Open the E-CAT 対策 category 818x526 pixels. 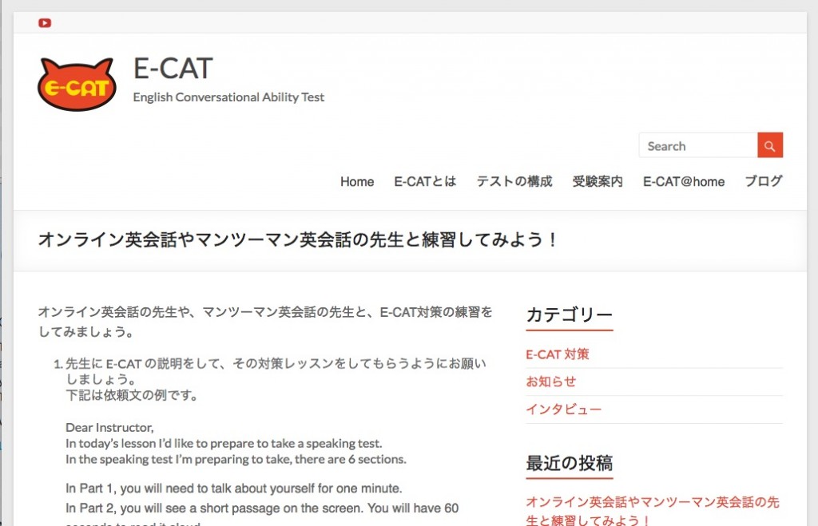[558, 354]
